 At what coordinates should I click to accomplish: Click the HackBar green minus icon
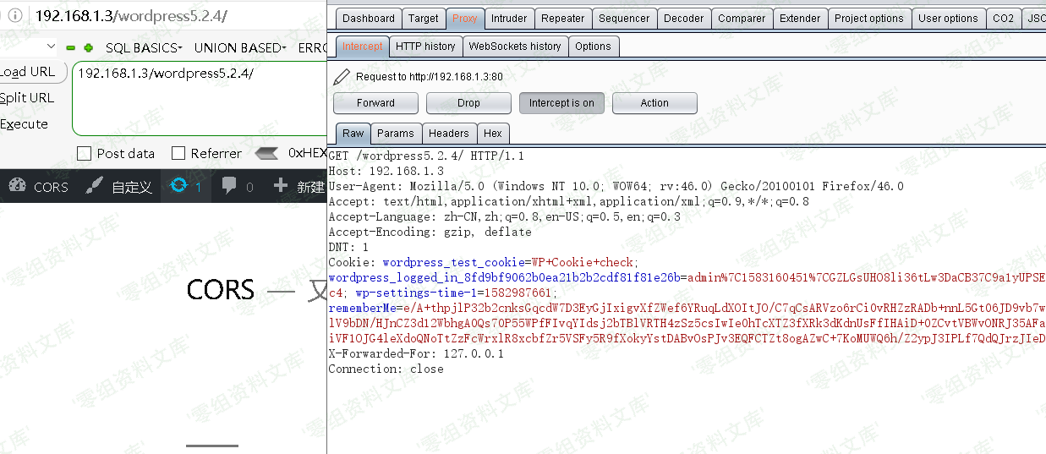pos(71,48)
